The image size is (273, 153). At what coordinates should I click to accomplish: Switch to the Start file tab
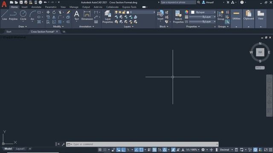(x=9, y=31)
